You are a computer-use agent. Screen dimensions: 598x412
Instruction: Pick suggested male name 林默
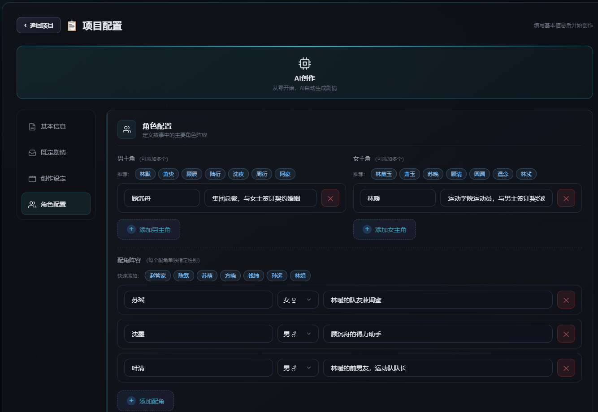[x=145, y=174]
